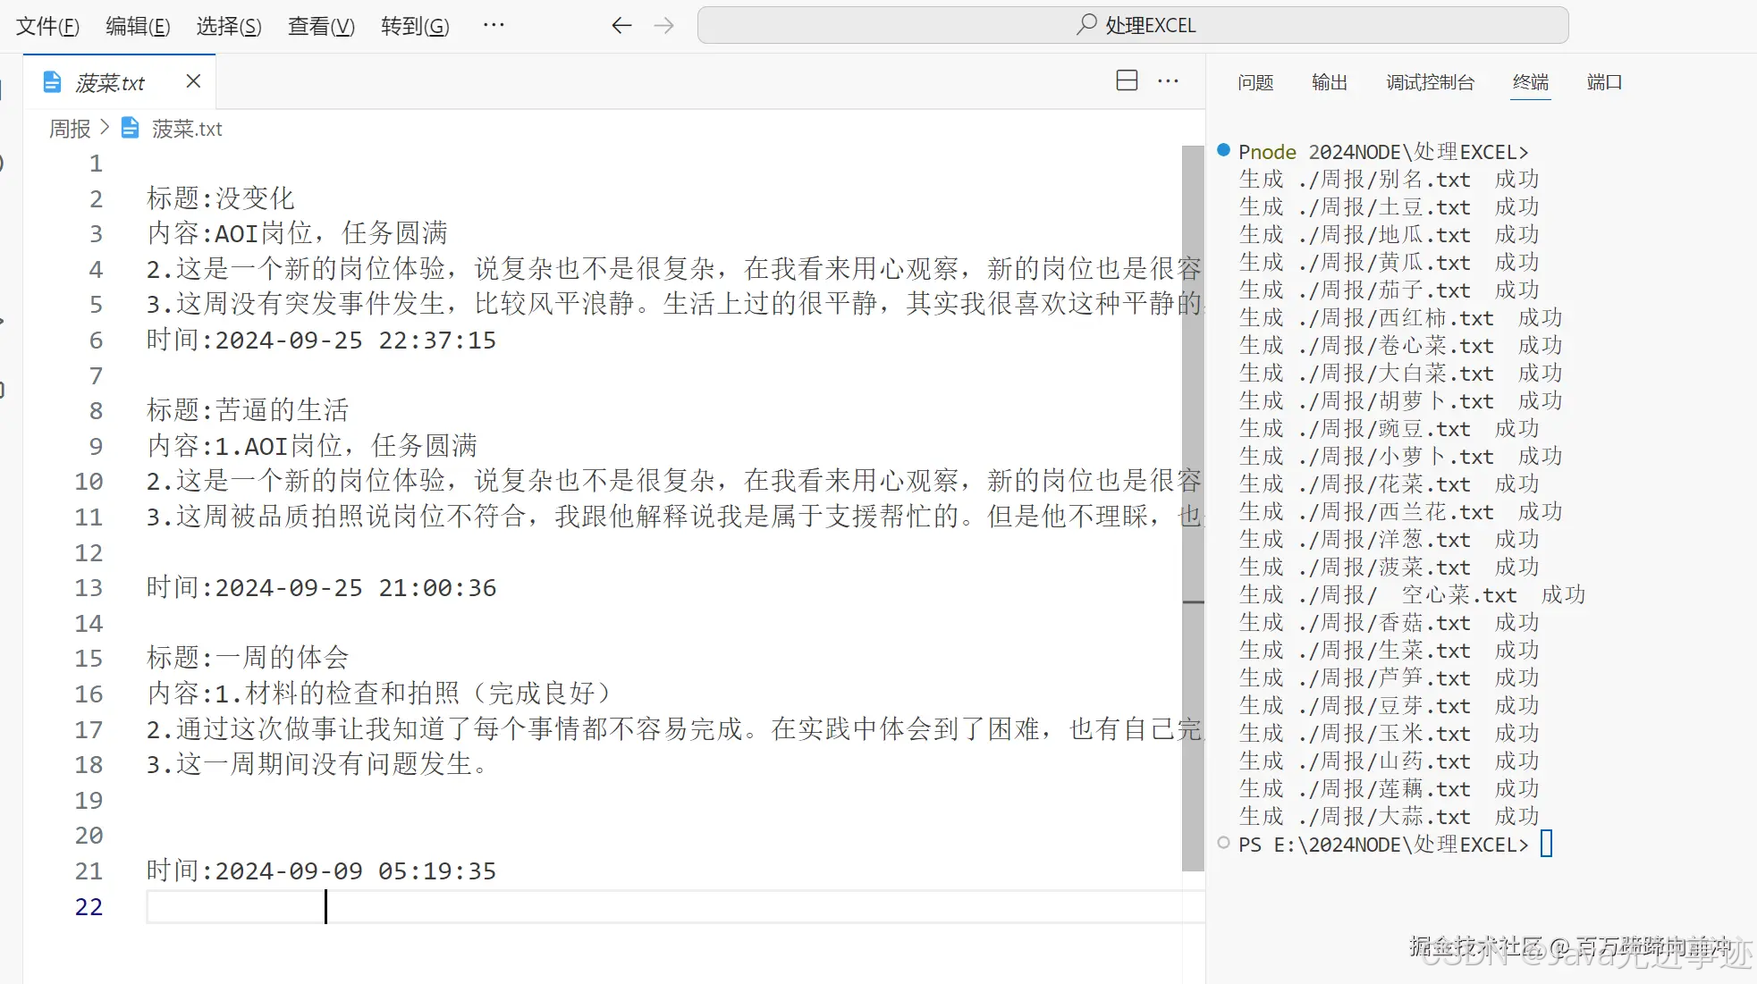The image size is (1757, 984).
Task: Click the file icon in the breadcrumb bar
Action: pos(130,128)
